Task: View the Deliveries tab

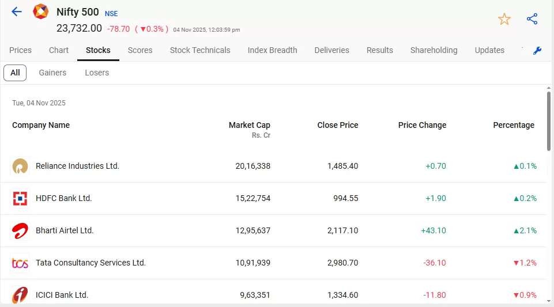Action: point(331,50)
